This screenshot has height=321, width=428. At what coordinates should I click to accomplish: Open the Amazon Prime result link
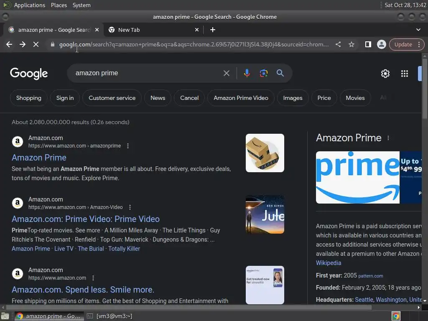(39, 158)
